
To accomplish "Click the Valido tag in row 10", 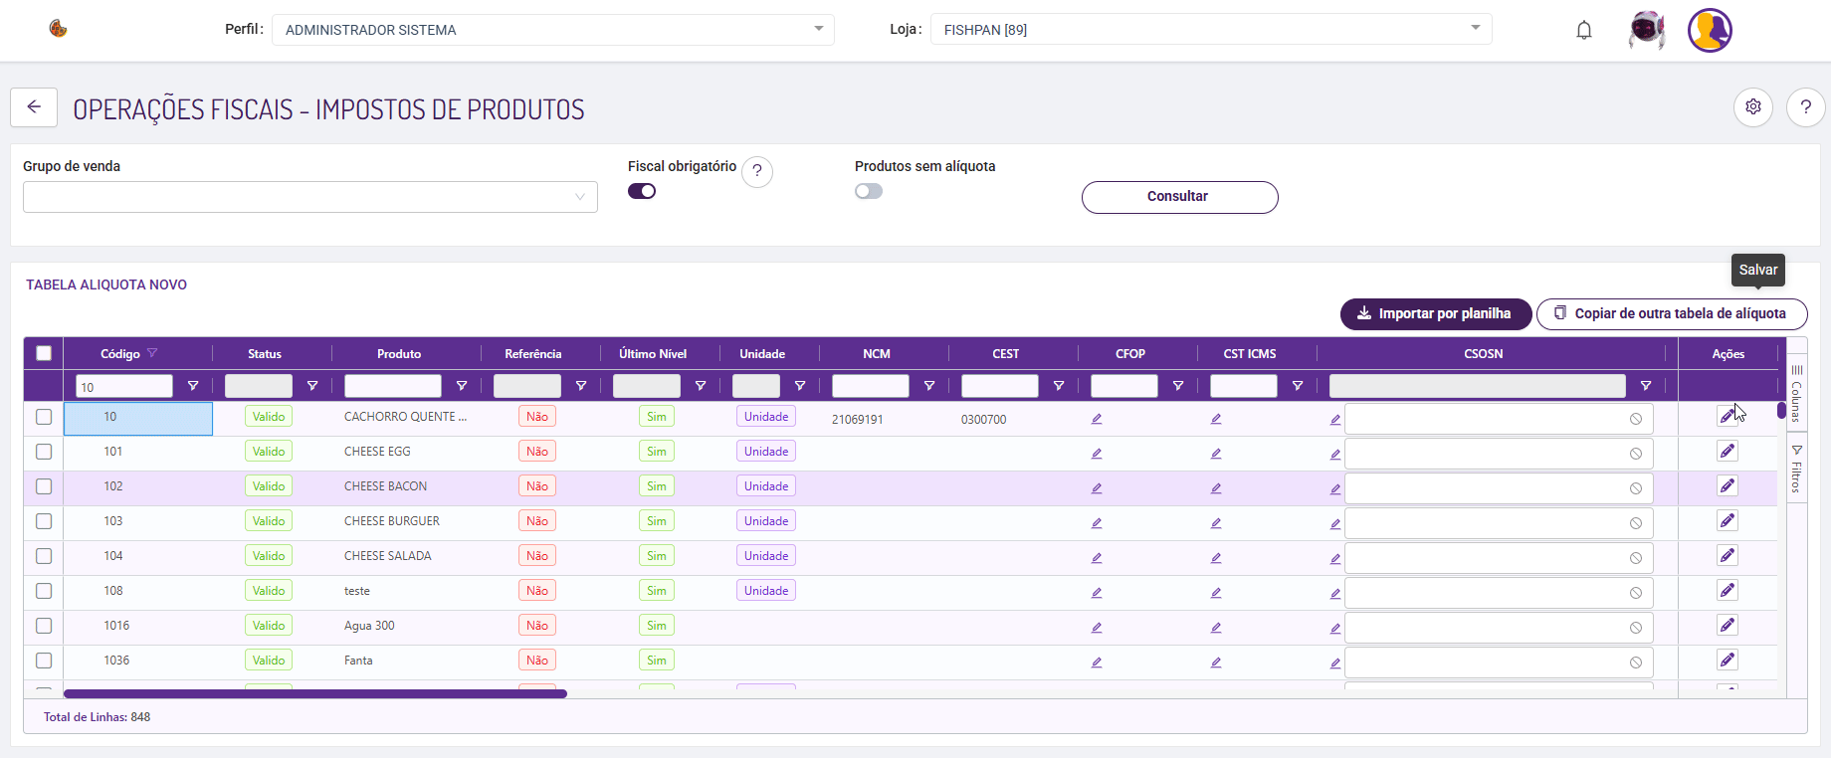I will tap(269, 417).
